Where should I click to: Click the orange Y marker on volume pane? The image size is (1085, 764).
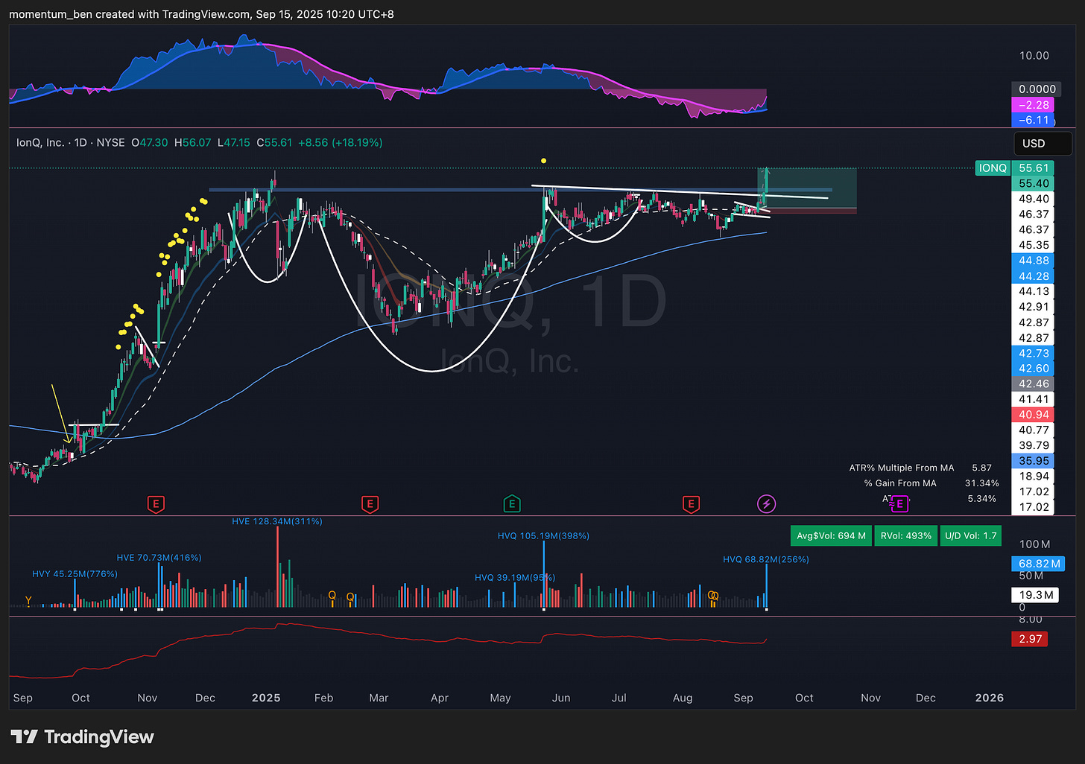pyautogui.click(x=28, y=600)
